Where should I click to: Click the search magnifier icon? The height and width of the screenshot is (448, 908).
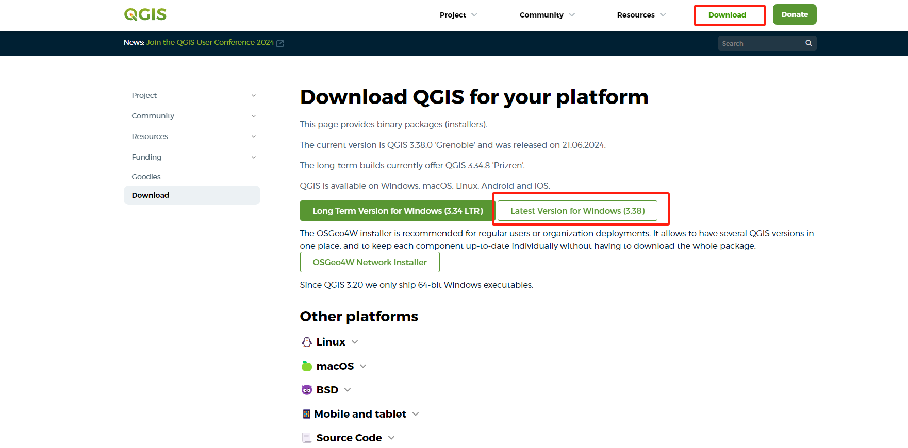coord(808,43)
